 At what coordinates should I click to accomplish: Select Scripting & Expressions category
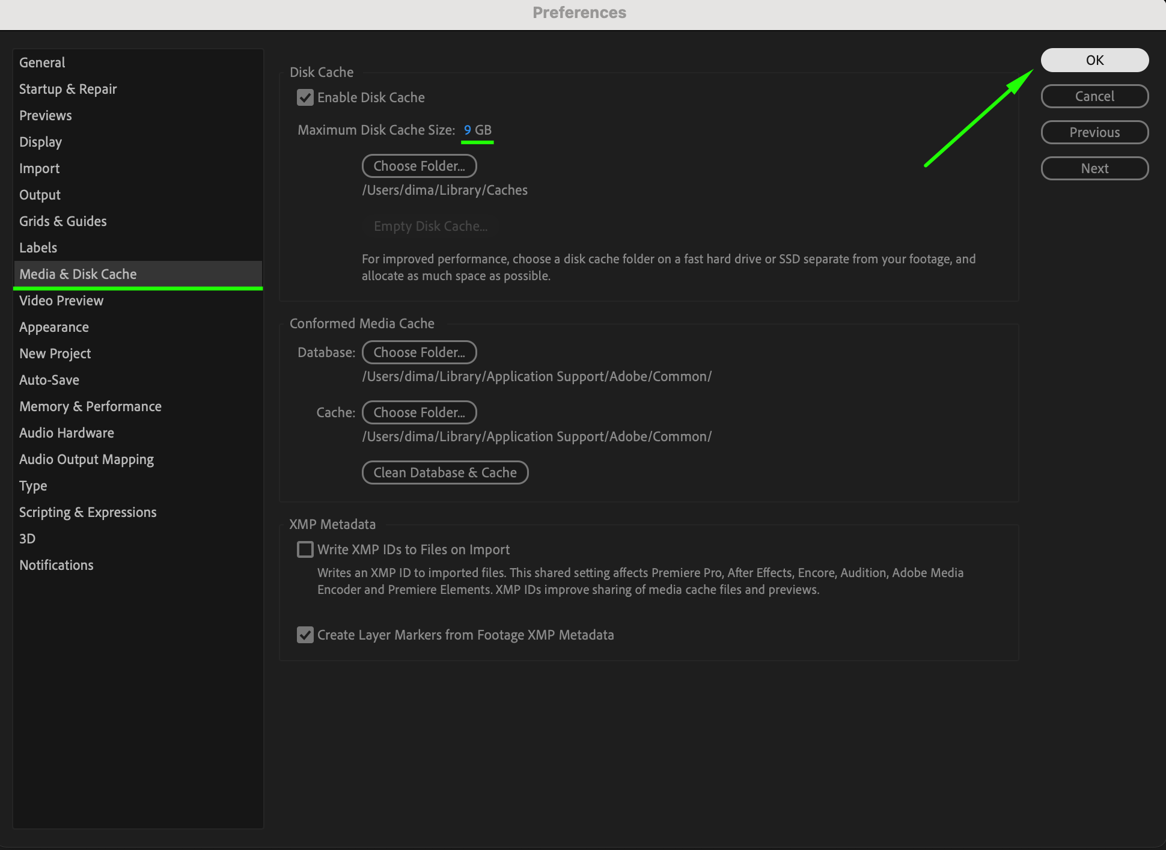(88, 512)
